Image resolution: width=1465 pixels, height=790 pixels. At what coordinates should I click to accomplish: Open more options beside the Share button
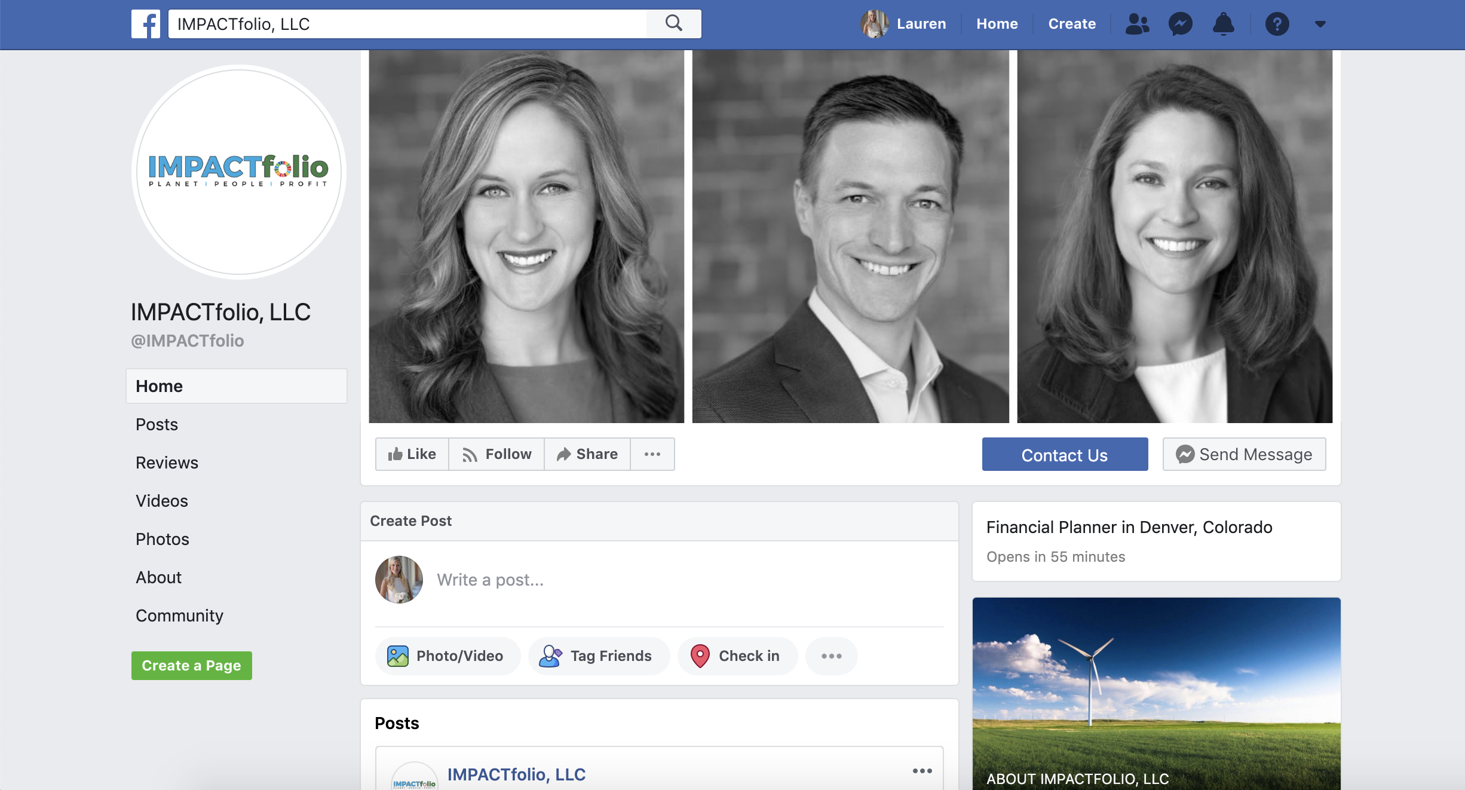[x=652, y=454]
